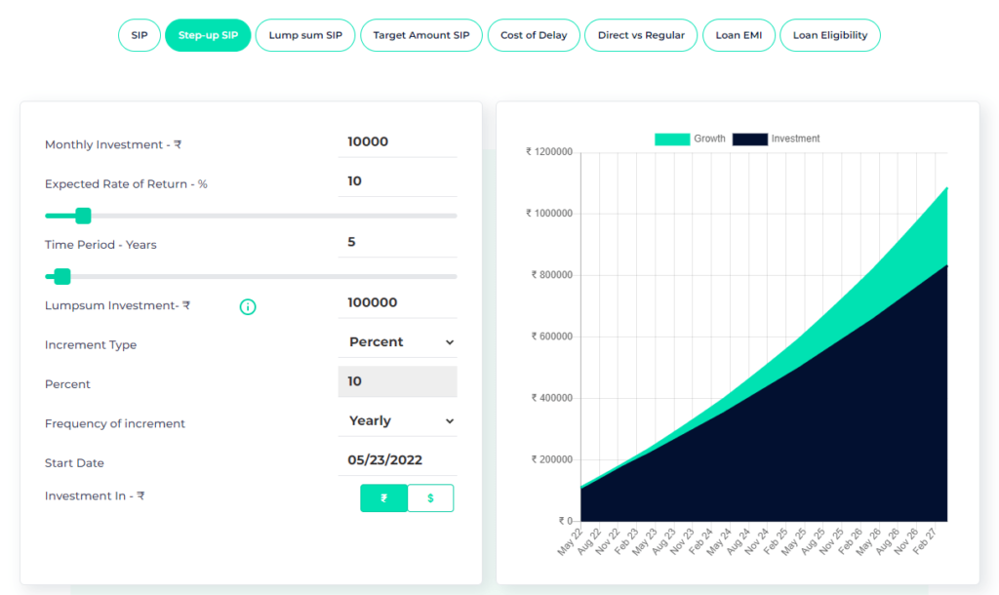This screenshot has height=595, width=999.
Task: Click the Lumpsum Investment info icon
Action: 248,307
